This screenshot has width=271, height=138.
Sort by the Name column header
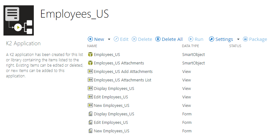(92, 46)
